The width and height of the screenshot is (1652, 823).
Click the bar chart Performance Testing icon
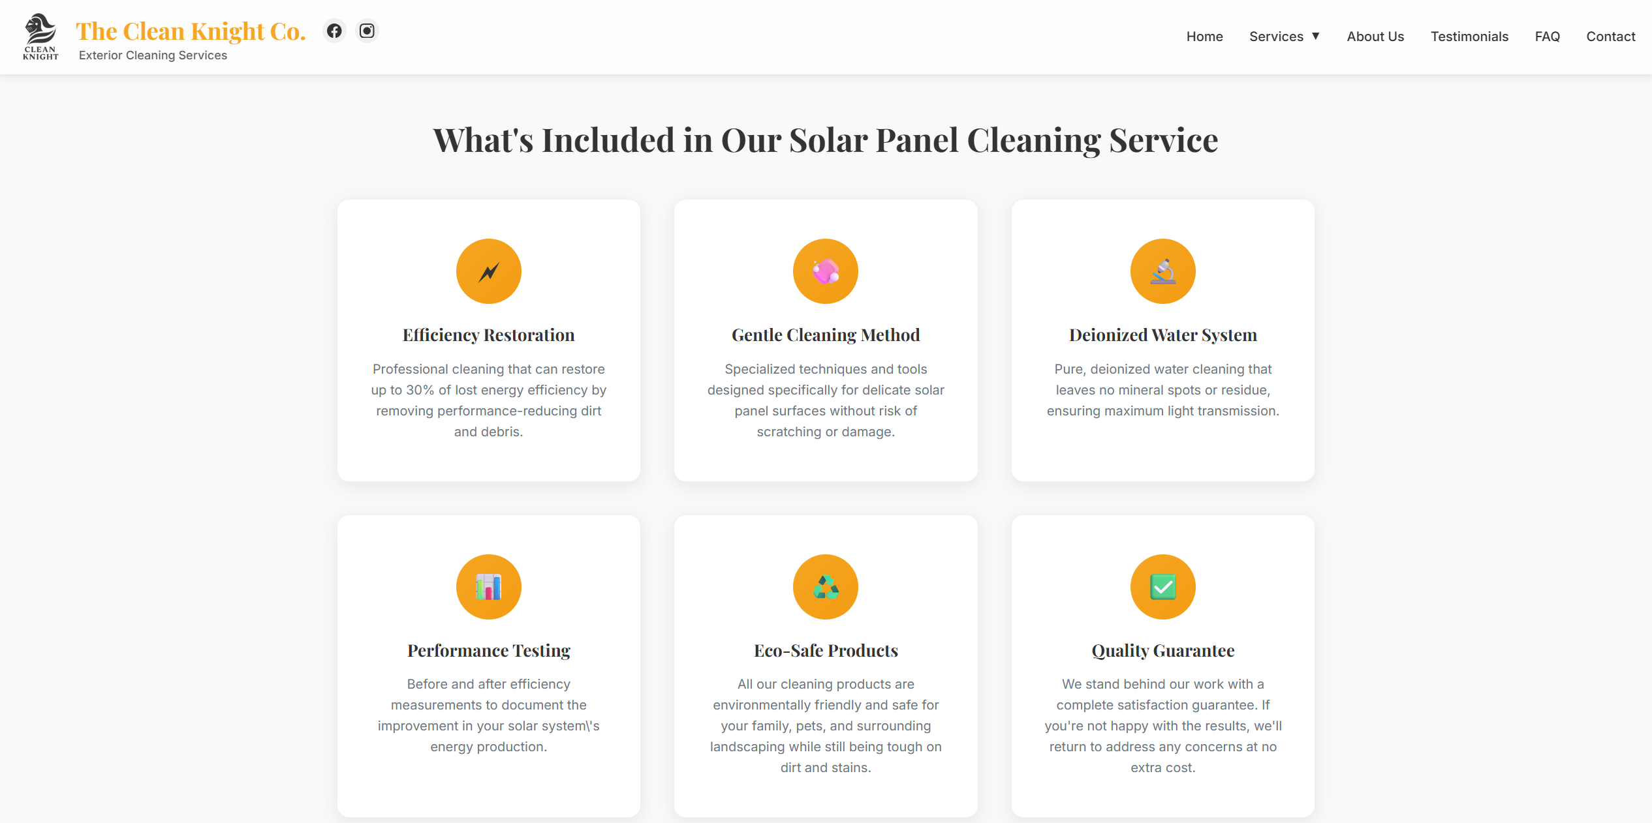tap(488, 587)
